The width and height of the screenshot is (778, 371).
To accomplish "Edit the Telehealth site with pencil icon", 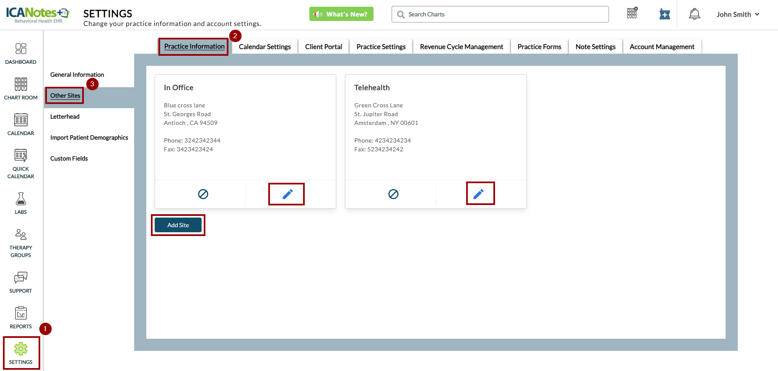I will [478, 194].
